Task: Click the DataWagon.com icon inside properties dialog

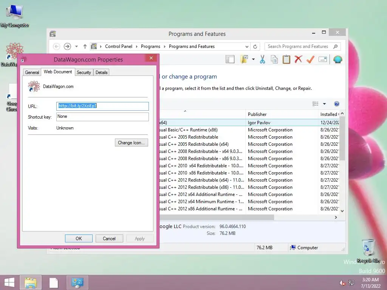Action: (x=34, y=86)
